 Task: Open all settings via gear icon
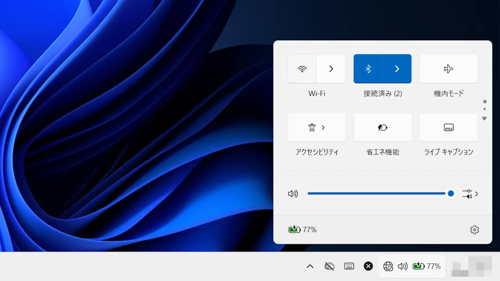point(474,229)
